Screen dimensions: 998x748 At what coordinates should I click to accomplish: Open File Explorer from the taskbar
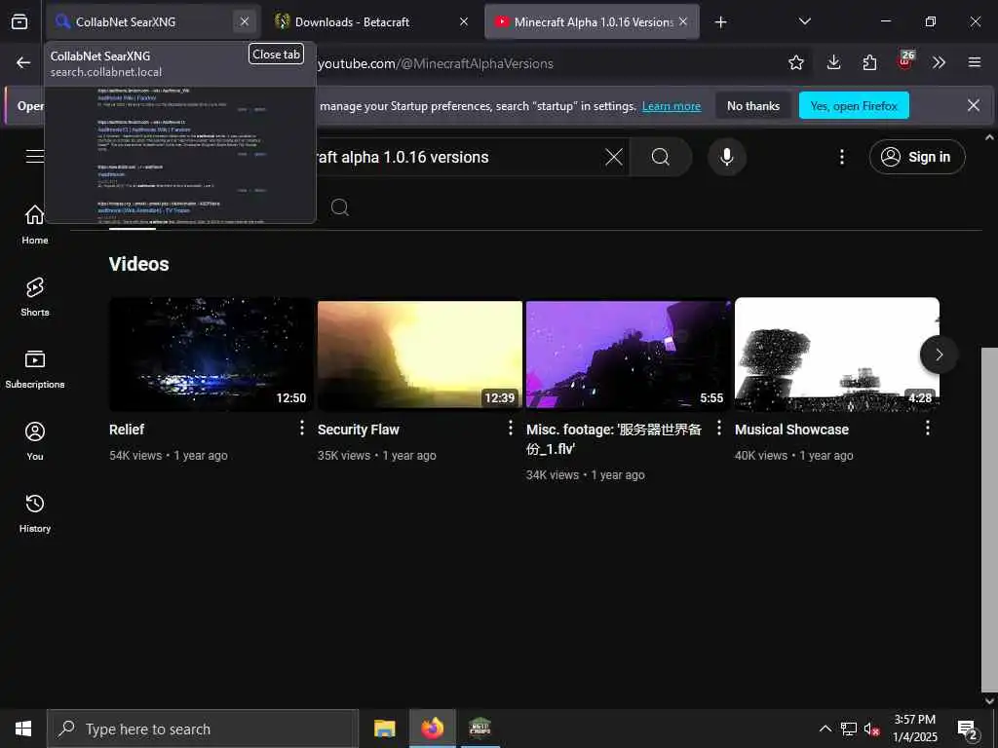[384, 729]
